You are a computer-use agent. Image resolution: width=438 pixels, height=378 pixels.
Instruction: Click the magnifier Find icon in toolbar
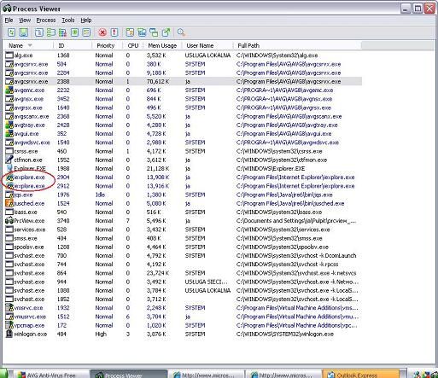click(181, 32)
